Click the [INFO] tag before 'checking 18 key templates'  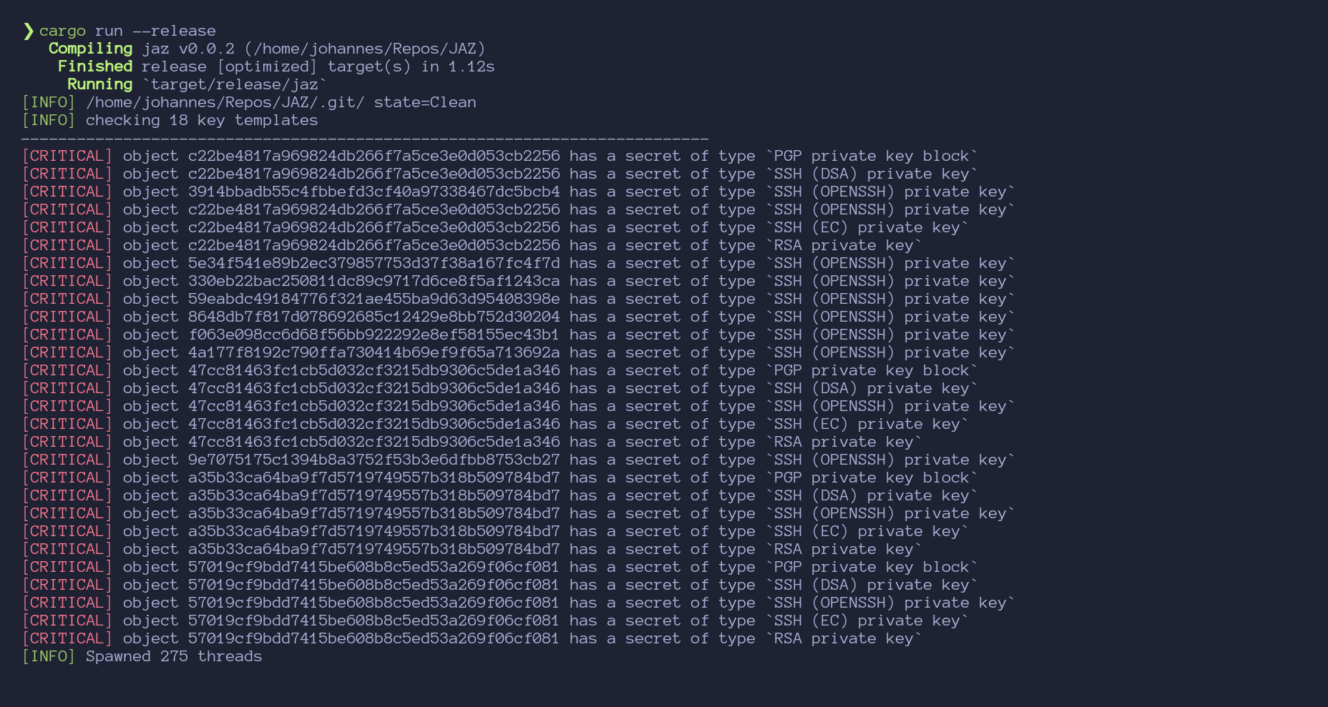[x=48, y=120]
